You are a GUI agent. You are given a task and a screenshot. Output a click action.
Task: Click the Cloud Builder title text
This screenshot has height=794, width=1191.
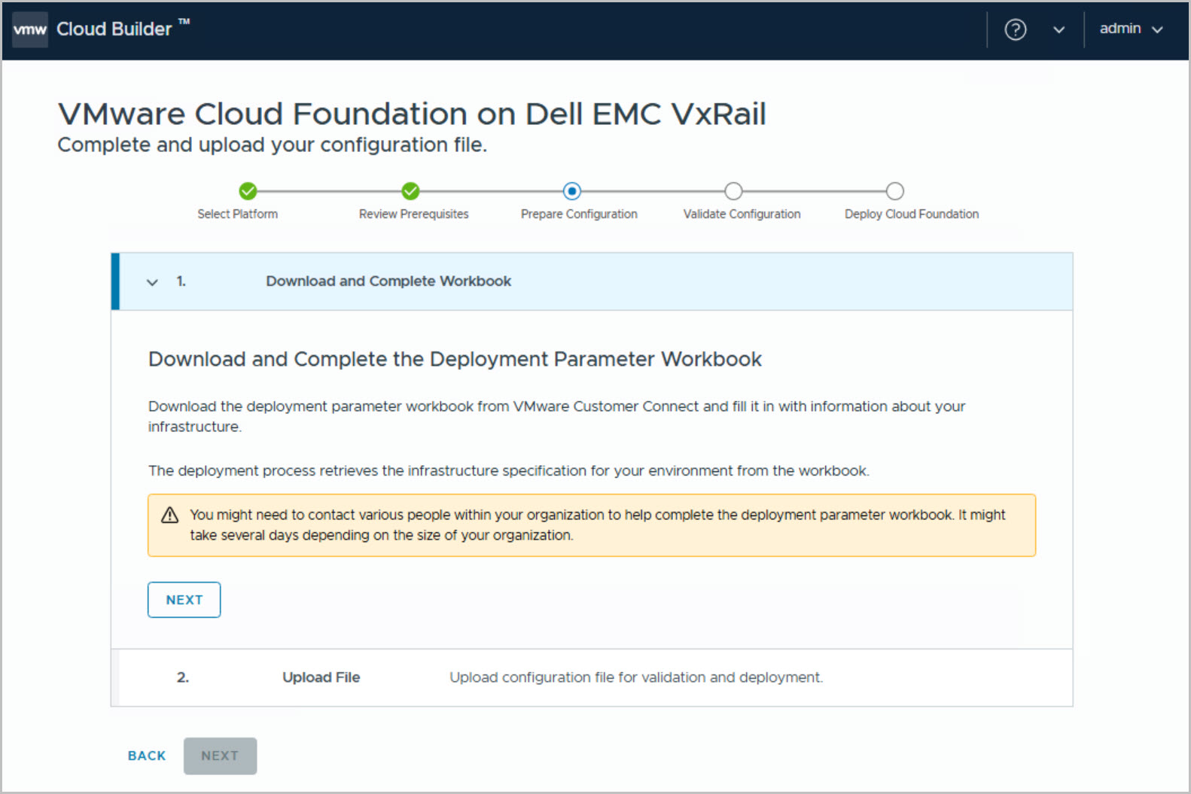point(114,29)
